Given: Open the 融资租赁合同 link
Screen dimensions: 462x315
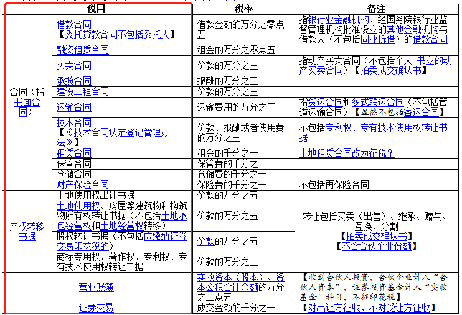Looking at the screenshot, I should click(x=82, y=50).
